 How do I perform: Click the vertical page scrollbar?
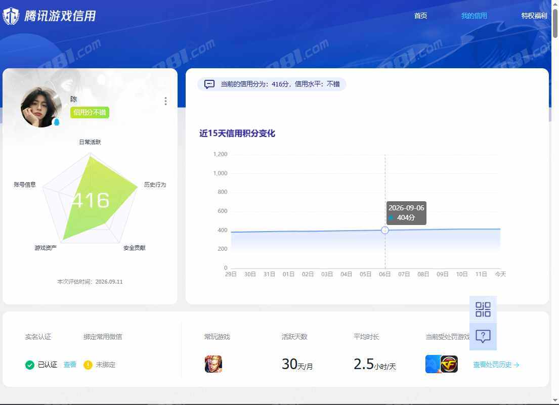[x=555, y=23]
